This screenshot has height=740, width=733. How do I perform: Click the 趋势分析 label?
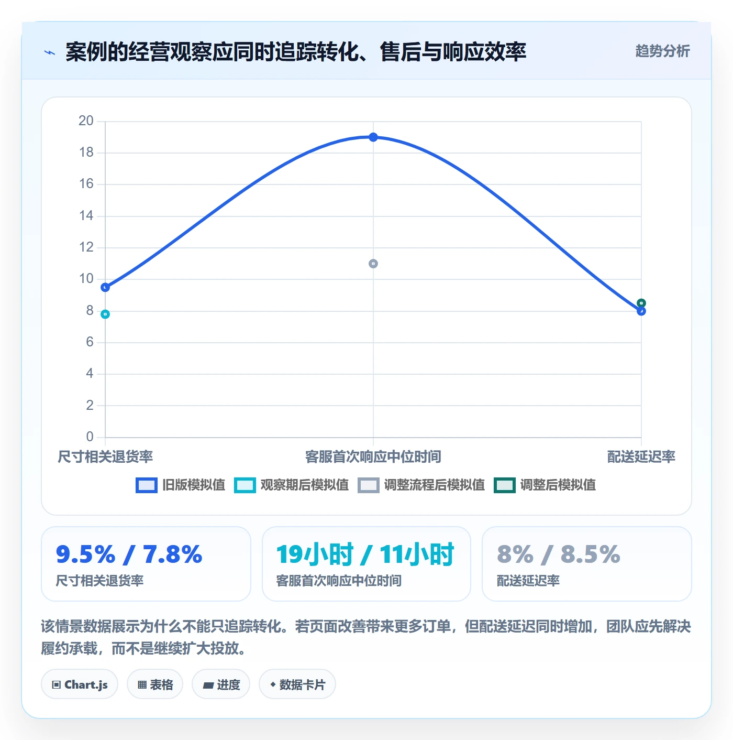662,51
